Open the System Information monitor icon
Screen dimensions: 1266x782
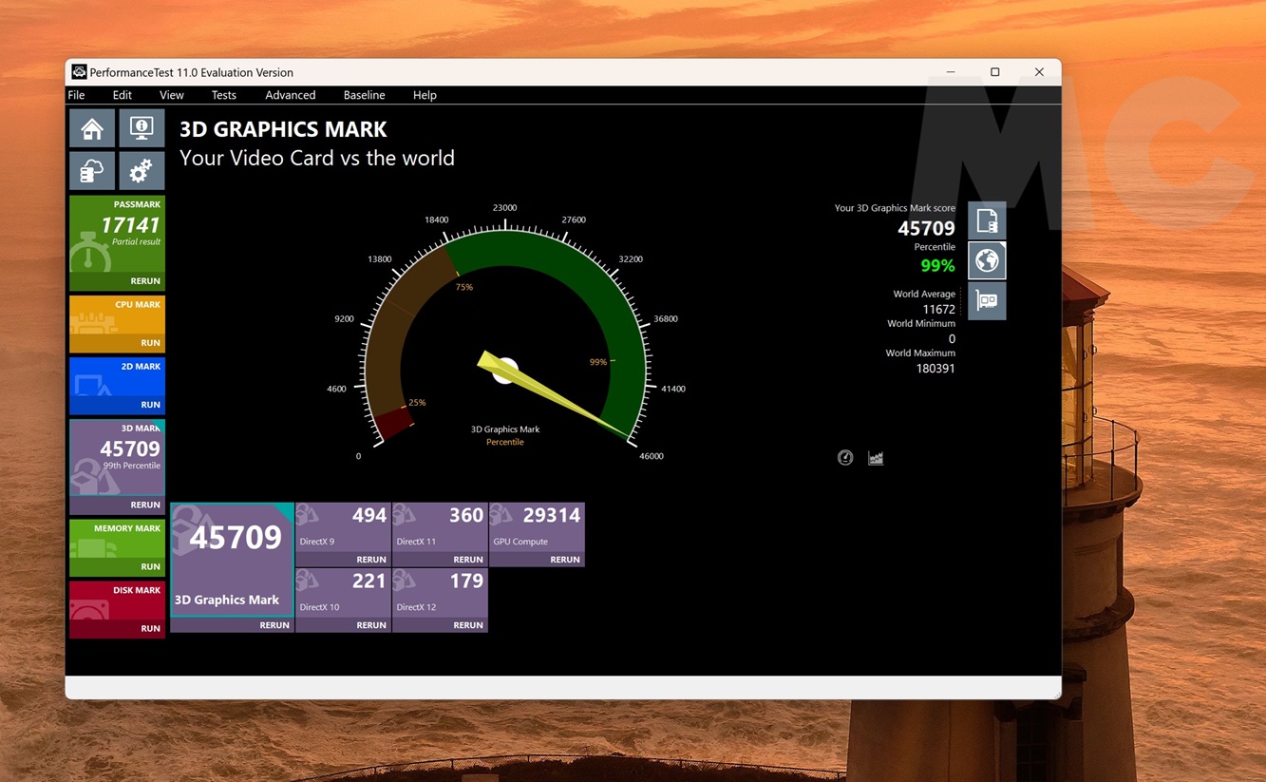pyautogui.click(x=142, y=128)
